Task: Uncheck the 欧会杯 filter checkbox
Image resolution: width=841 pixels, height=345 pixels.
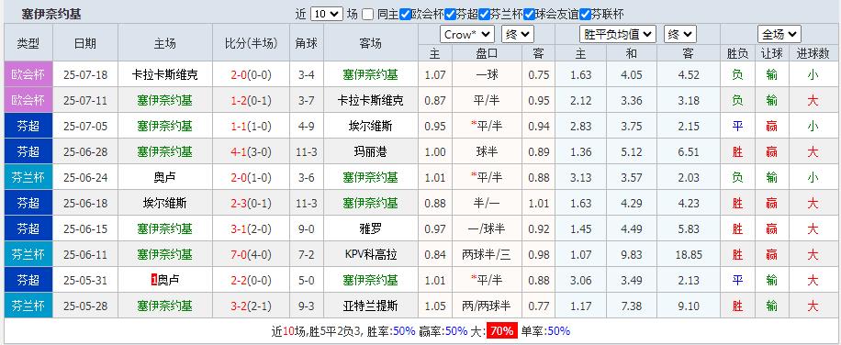Action: coord(406,15)
